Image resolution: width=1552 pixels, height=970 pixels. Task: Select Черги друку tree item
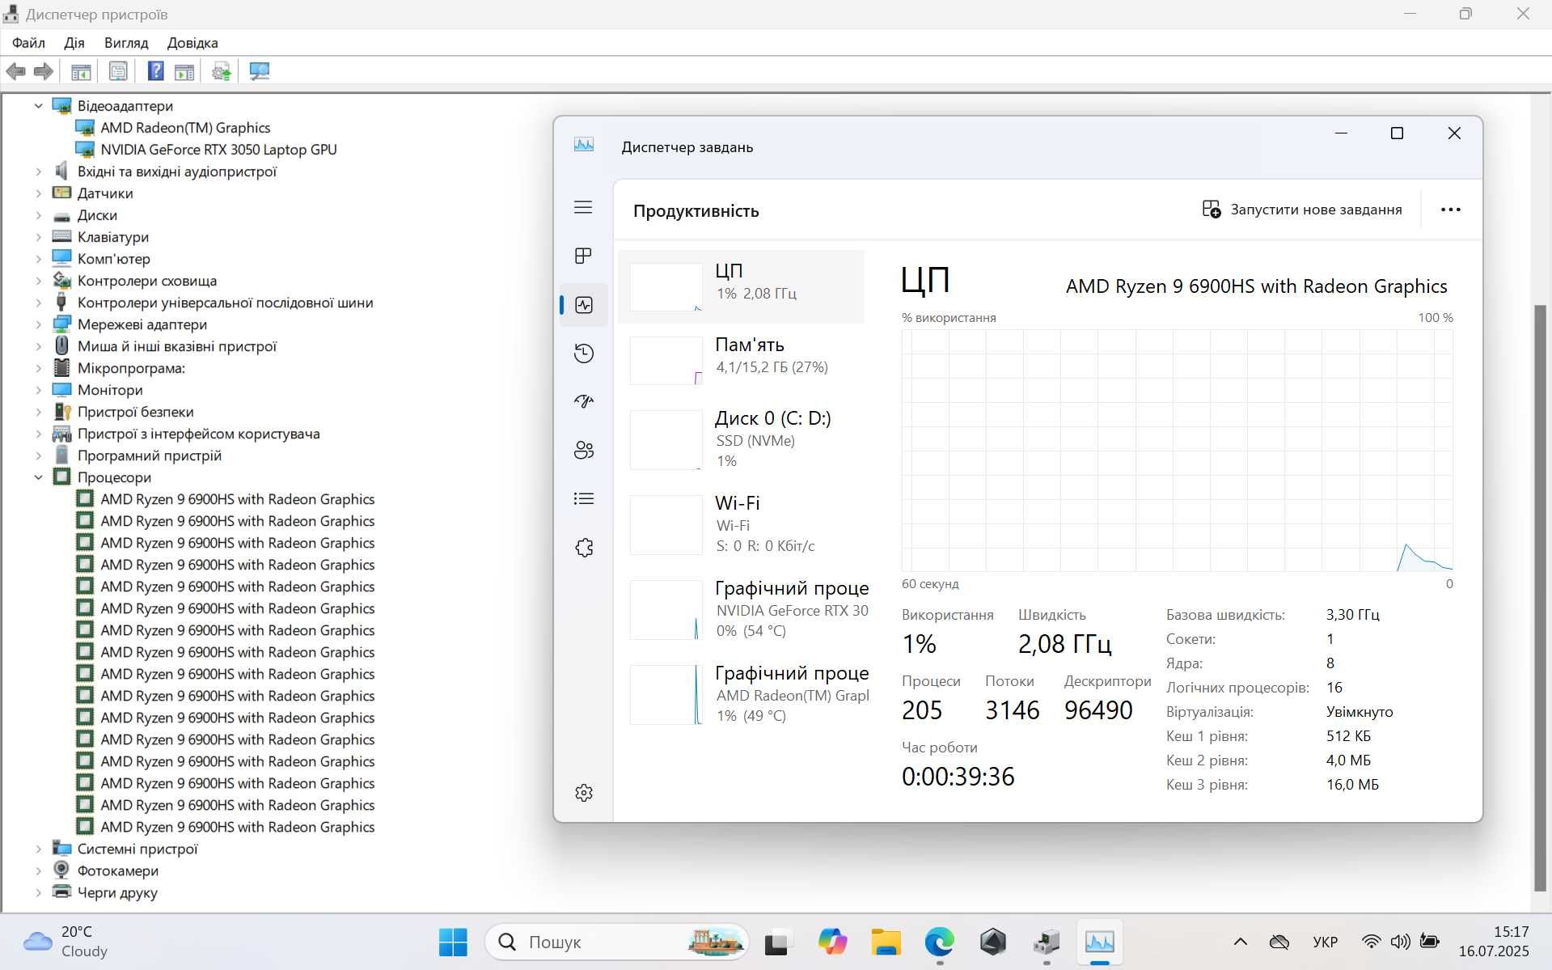click(117, 892)
